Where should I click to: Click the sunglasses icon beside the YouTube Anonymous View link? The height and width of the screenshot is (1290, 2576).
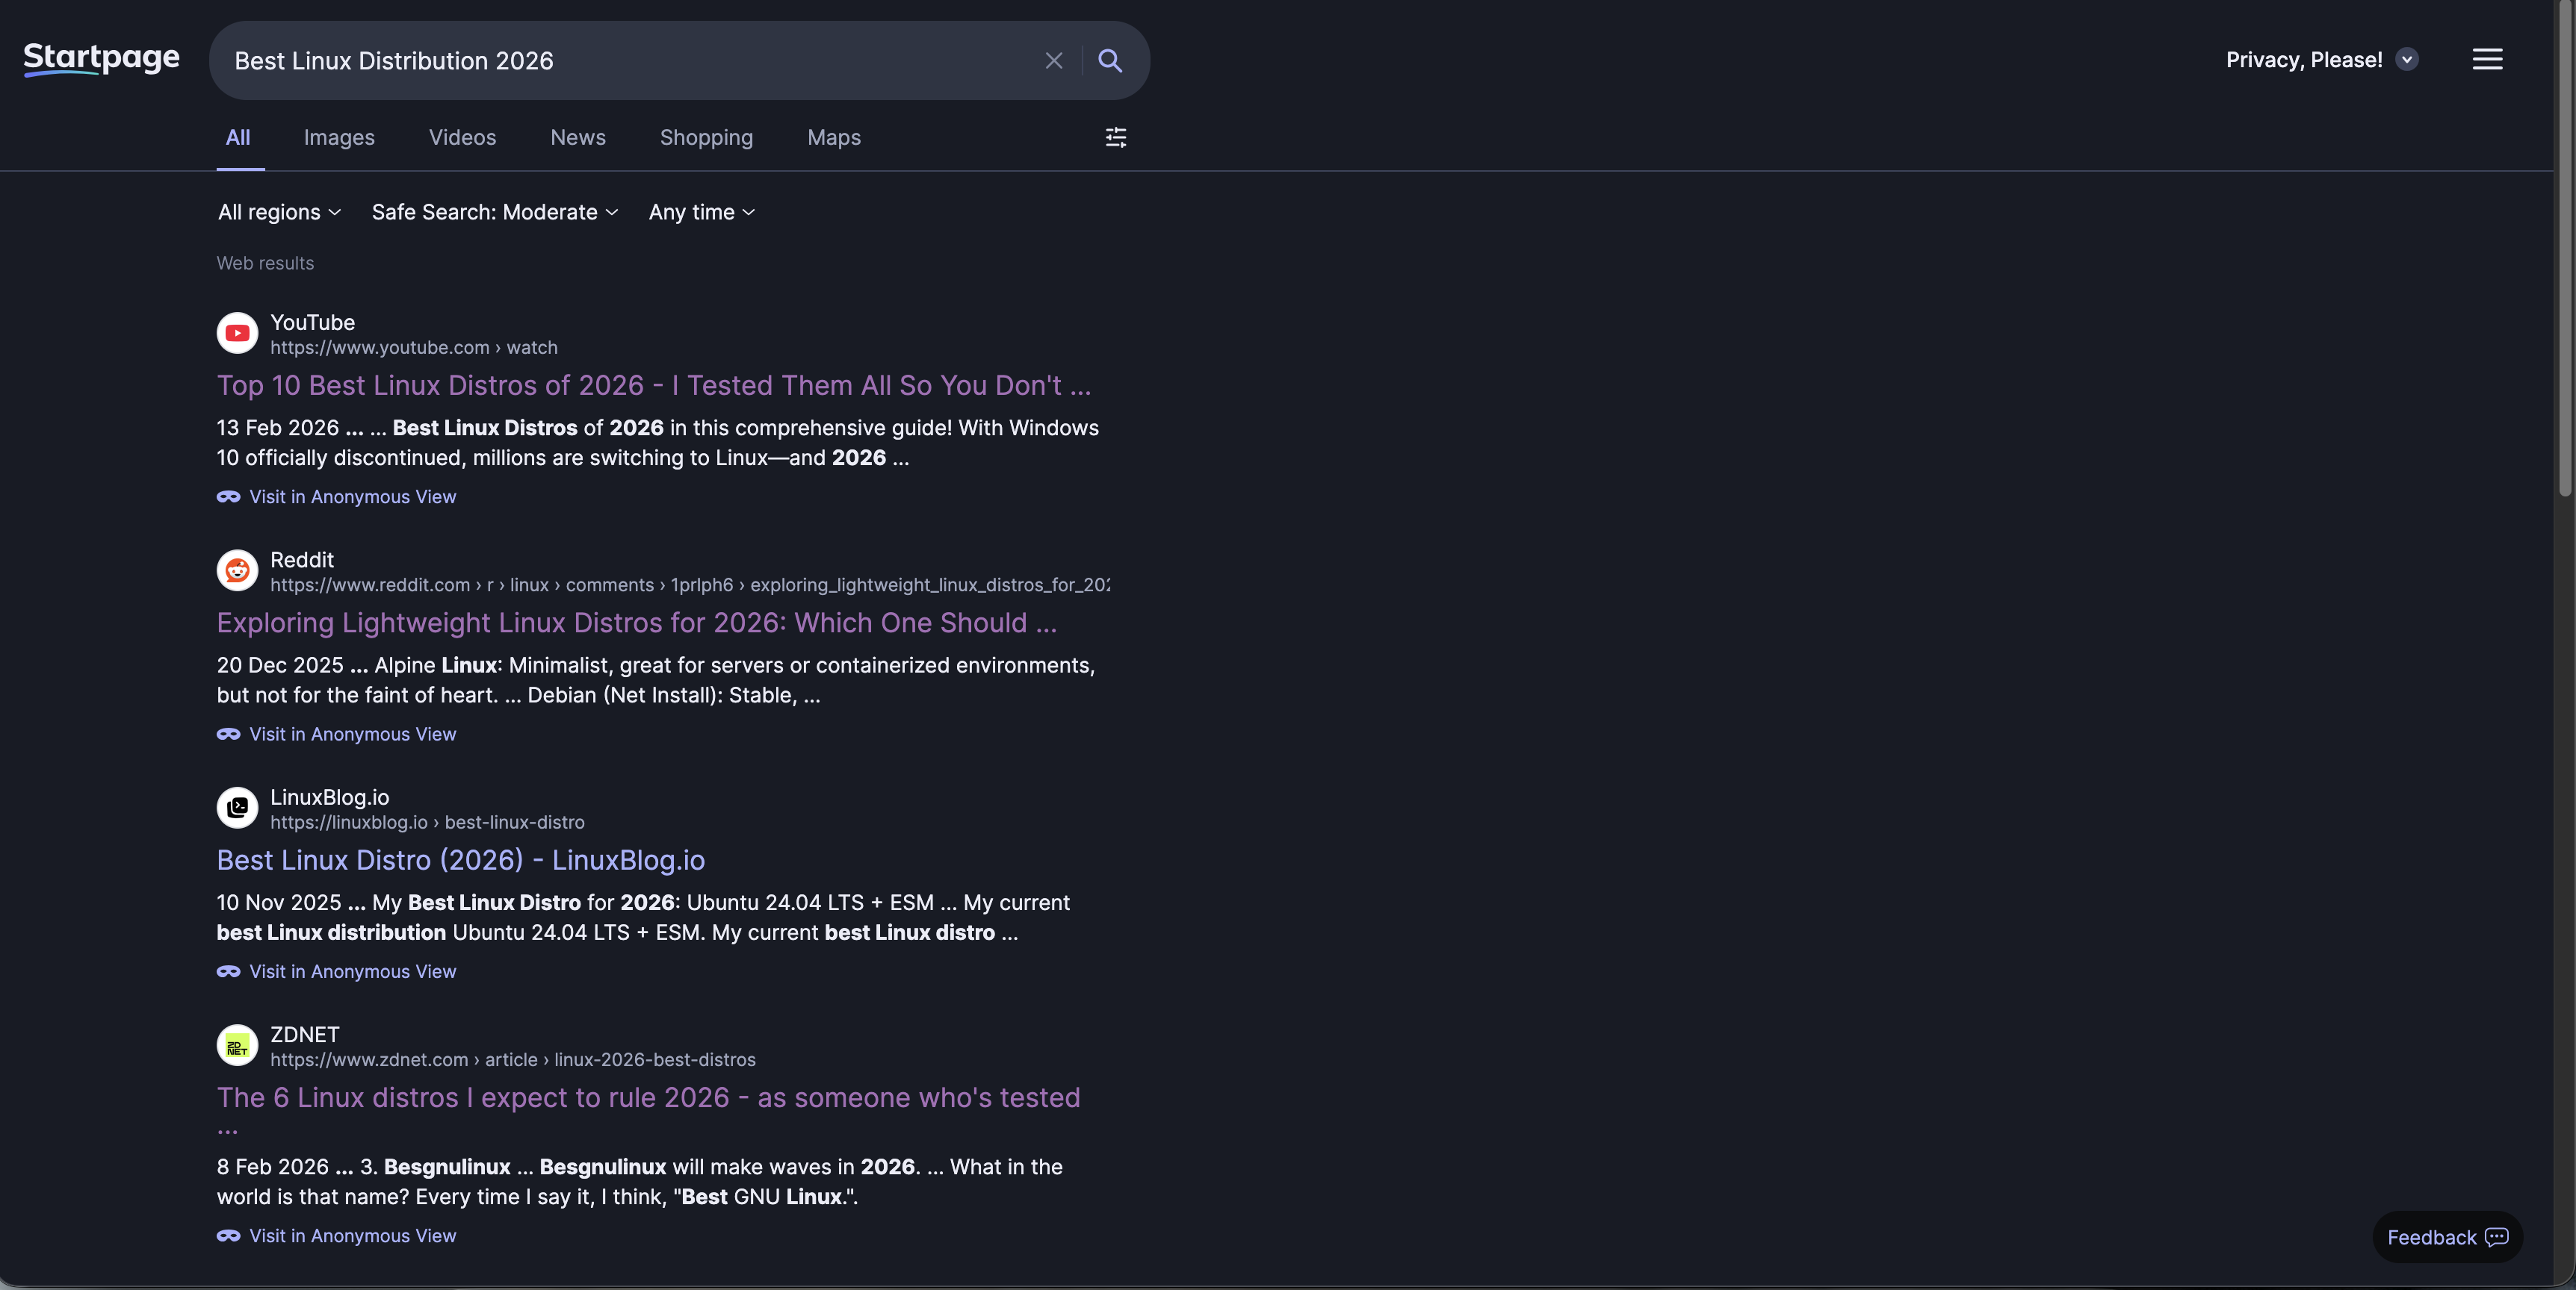click(x=228, y=496)
